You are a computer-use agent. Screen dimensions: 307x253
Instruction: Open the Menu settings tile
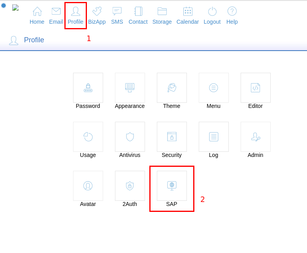click(214, 88)
